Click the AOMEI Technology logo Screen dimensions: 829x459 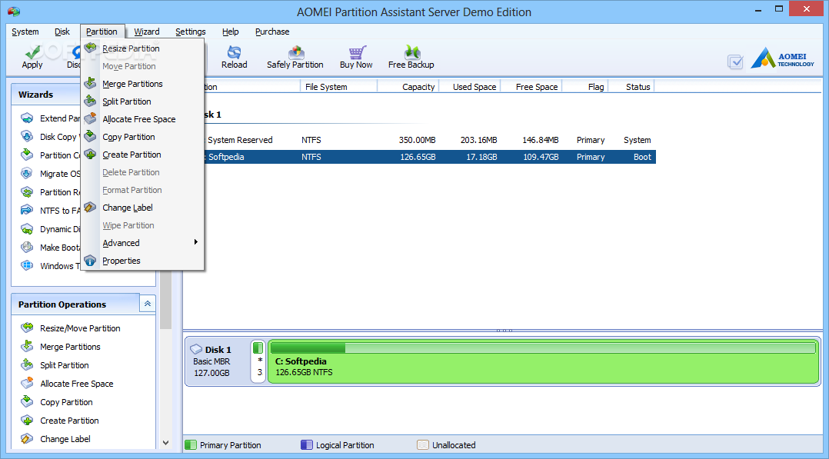[783, 58]
